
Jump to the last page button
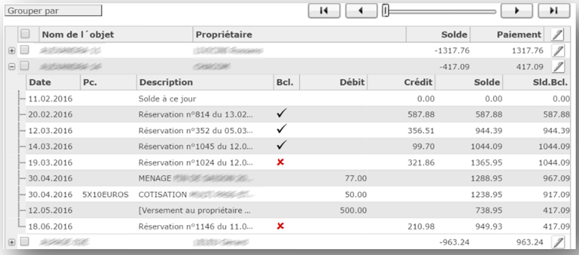coord(554,11)
